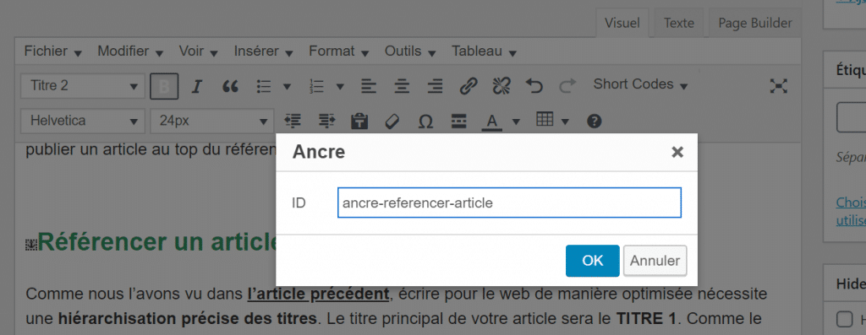Insert a special character (omega)
Screen dimensions: 866x335
pos(425,121)
